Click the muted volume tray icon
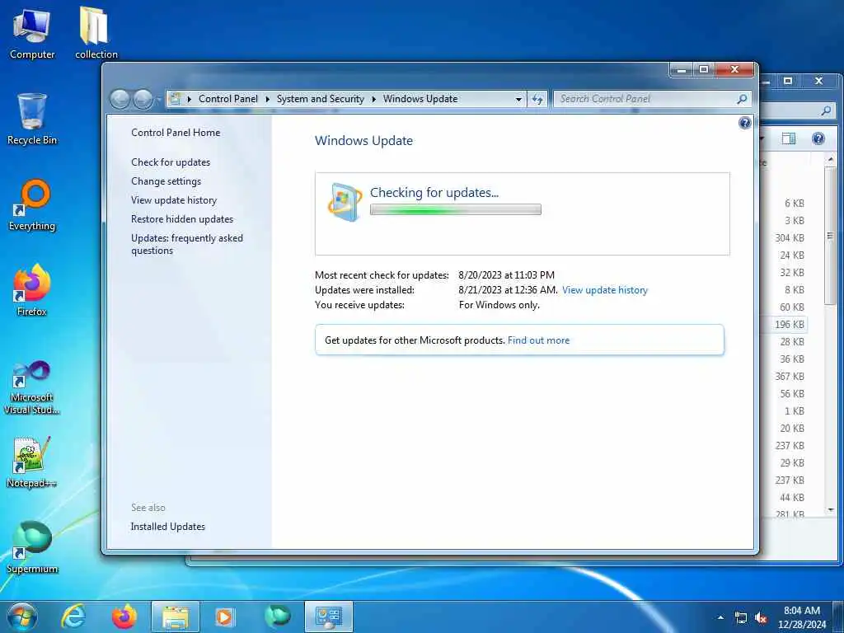The height and width of the screenshot is (633, 844). click(x=761, y=618)
